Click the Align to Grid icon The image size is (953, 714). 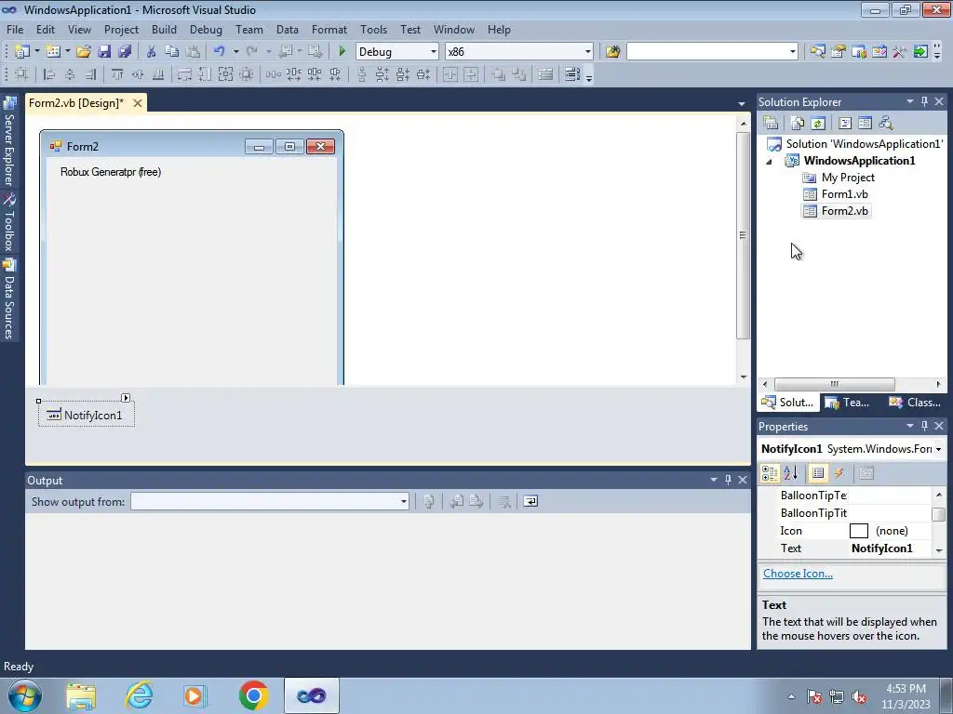tap(22, 74)
